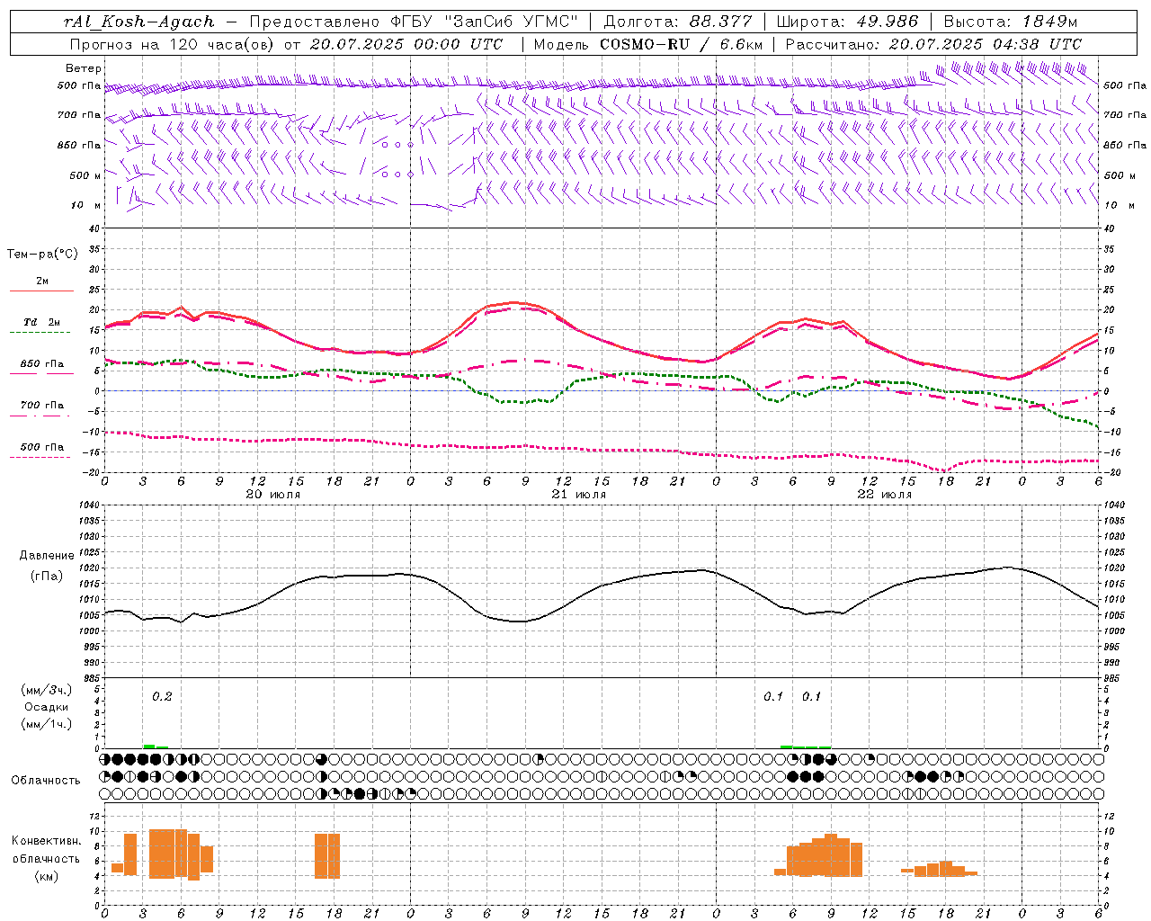This screenshot has height=921, width=1151.
Task: Click the (мм/1ч.) precipitation unit label
Action: coord(47,724)
